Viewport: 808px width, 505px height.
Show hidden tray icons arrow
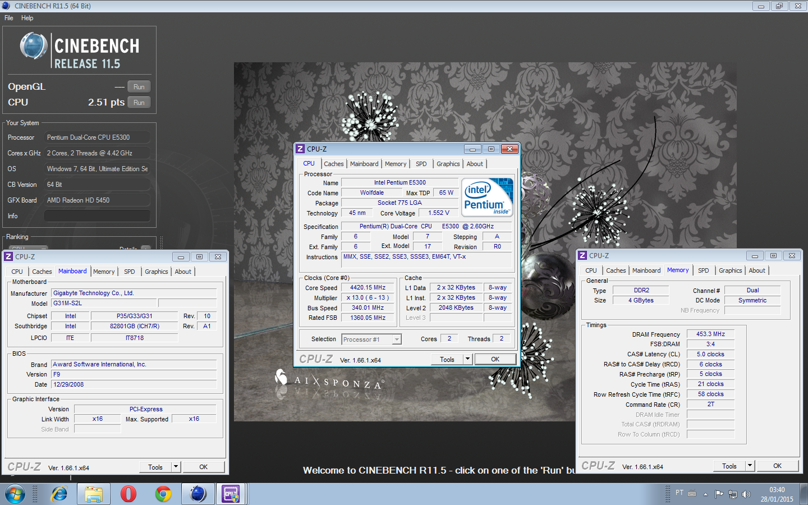click(705, 494)
